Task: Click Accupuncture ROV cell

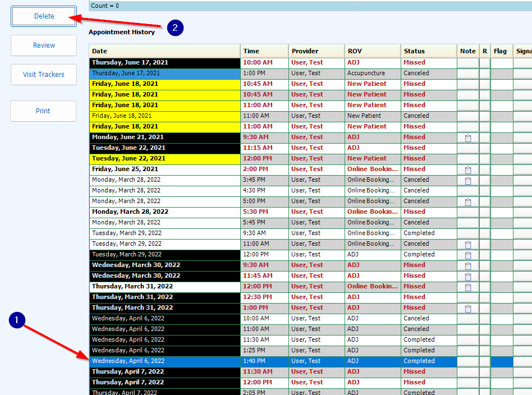Action: pos(373,73)
